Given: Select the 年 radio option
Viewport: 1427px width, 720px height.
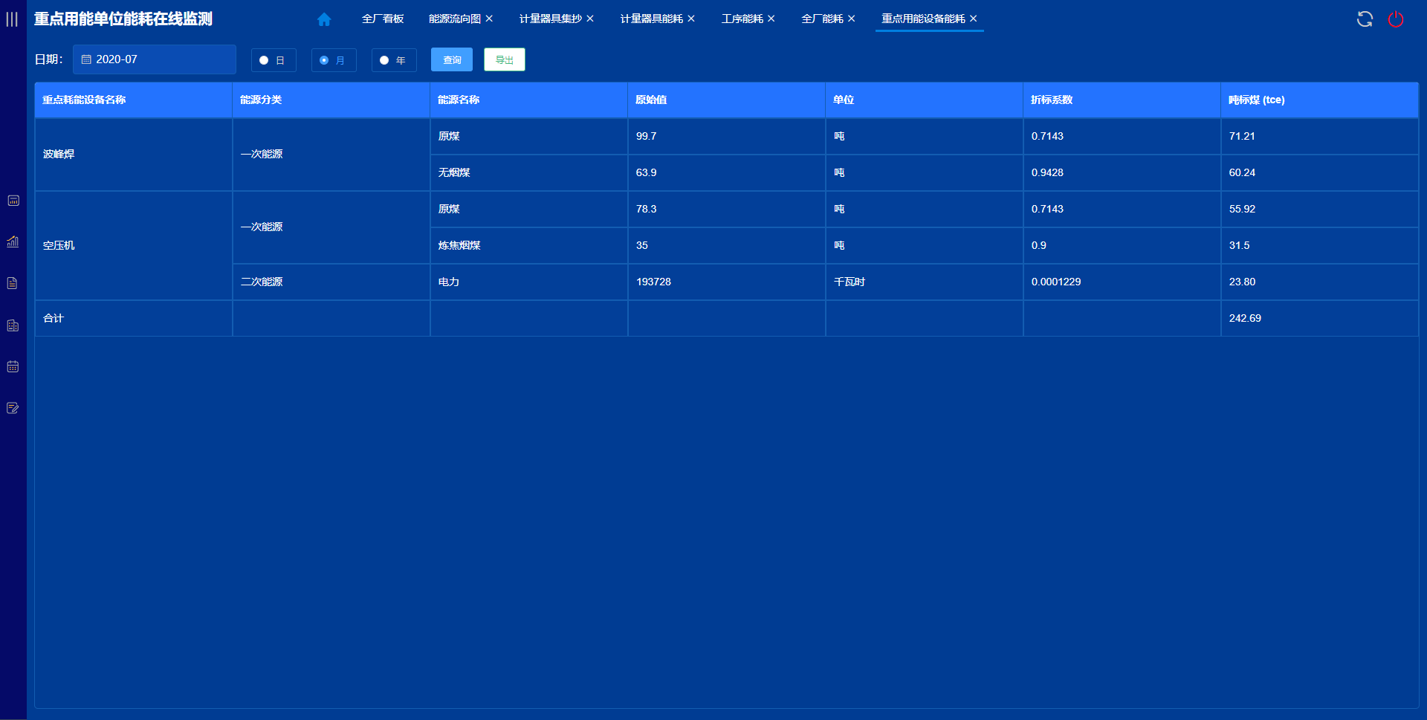Looking at the screenshot, I should 394,60.
